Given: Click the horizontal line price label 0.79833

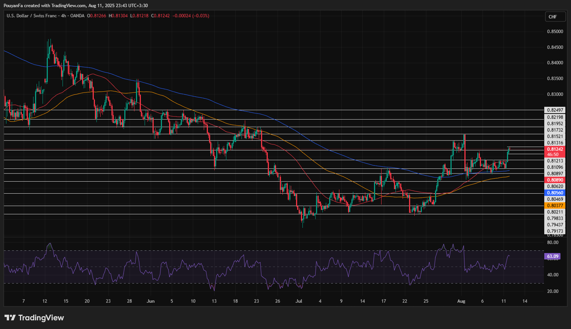Looking at the screenshot, I should coord(555,218).
